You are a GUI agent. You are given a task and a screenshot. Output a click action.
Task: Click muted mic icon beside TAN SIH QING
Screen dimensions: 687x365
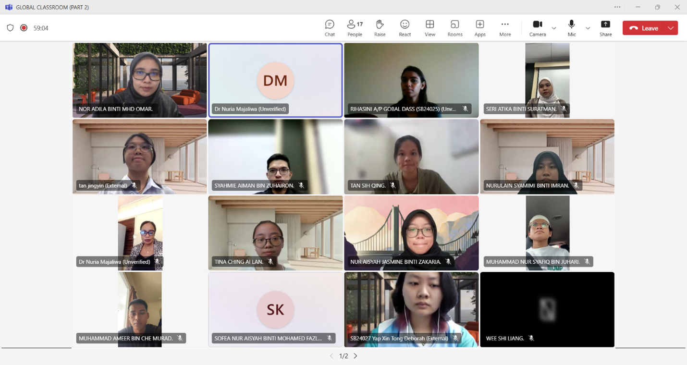[x=393, y=185]
